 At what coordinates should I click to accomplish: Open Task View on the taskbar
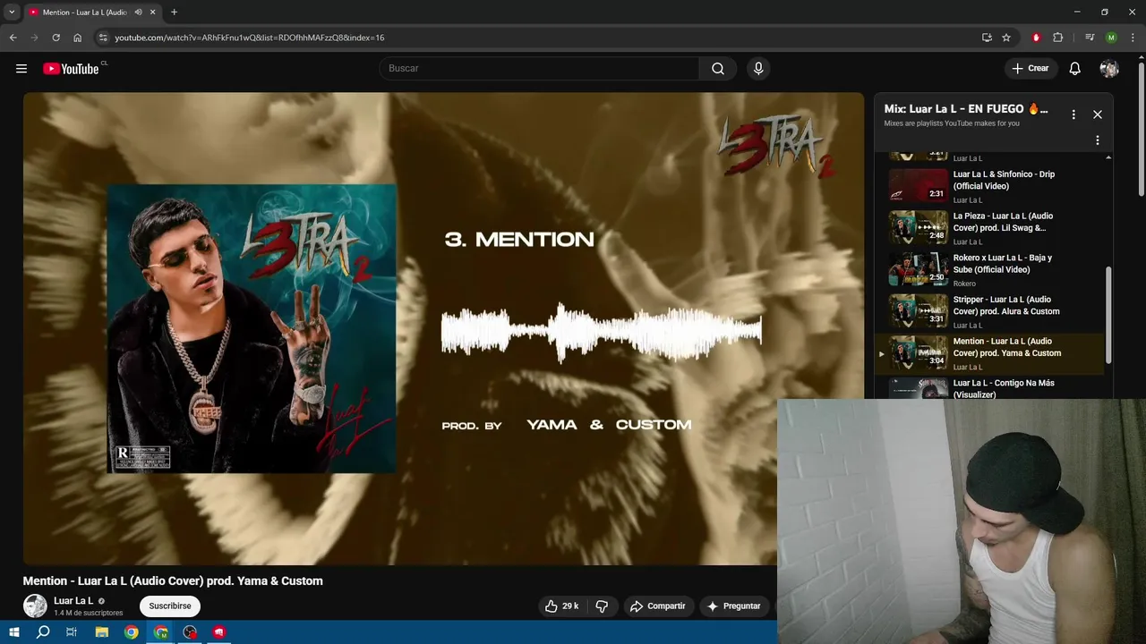click(x=72, y=632)
